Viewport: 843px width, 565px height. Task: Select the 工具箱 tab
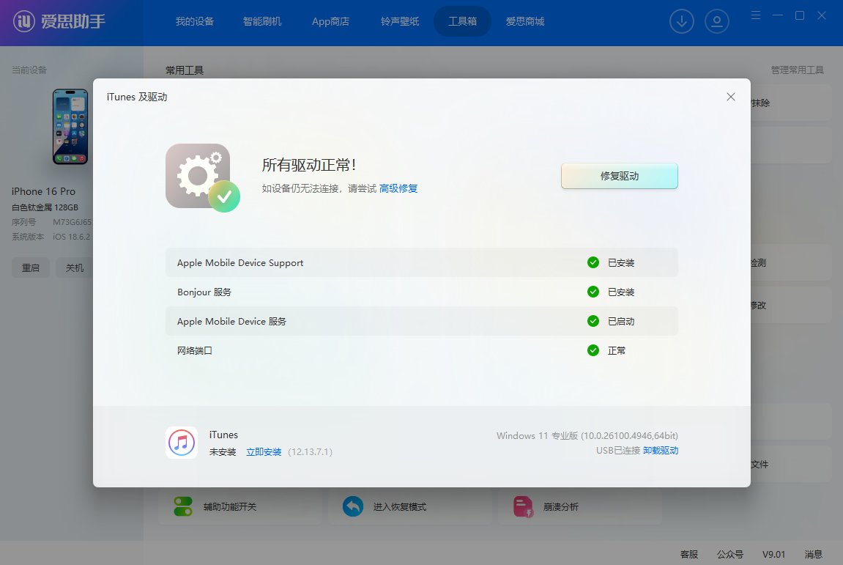tap(462, 21)
